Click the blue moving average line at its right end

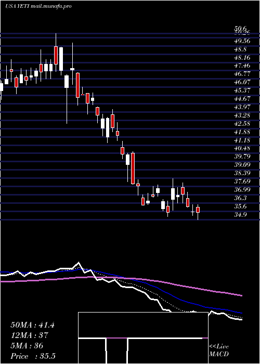(241, 313)
